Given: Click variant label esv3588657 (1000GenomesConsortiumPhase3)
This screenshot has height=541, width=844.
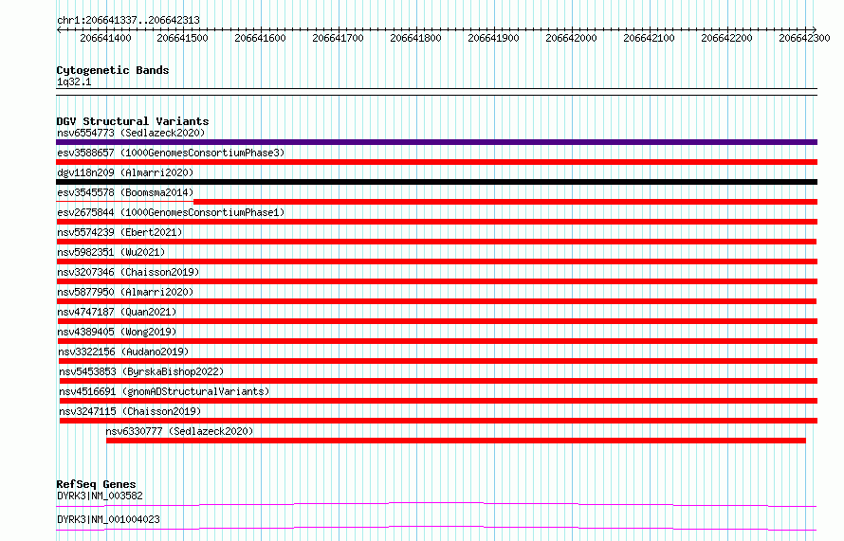Looking at the screenshot, I should (171, 153).
